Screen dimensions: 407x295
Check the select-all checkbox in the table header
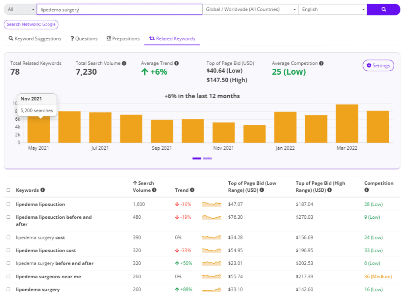click(x=9, y=190)
